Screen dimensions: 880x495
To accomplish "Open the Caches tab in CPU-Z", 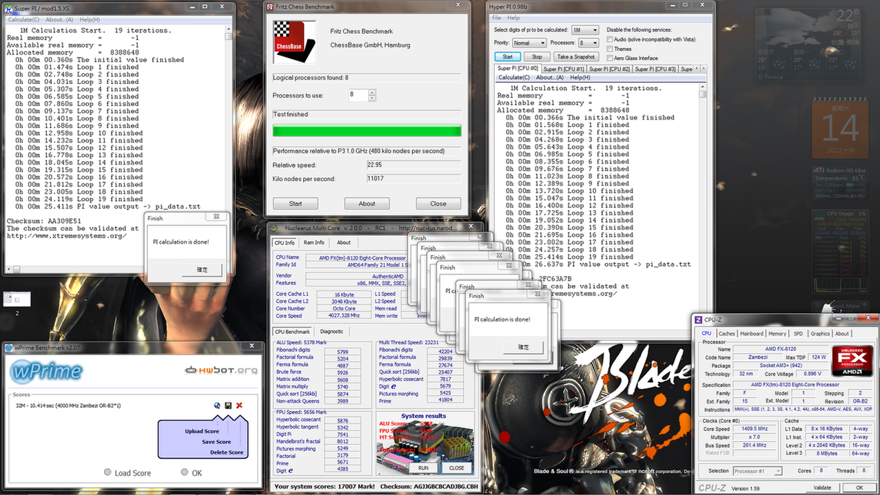I will 727,333.
